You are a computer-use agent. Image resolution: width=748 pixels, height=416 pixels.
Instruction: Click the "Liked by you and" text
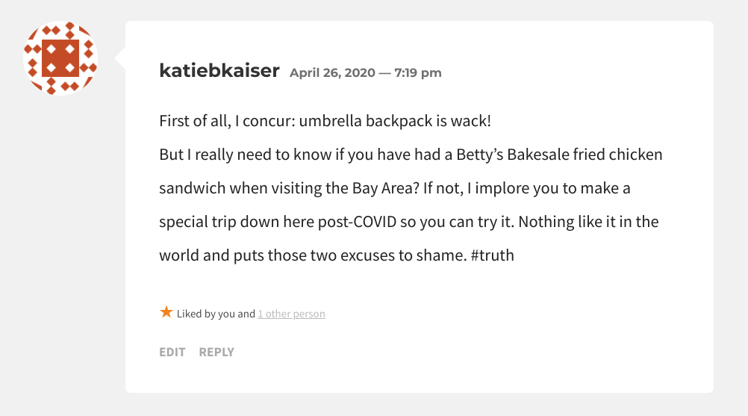(216, 314)
